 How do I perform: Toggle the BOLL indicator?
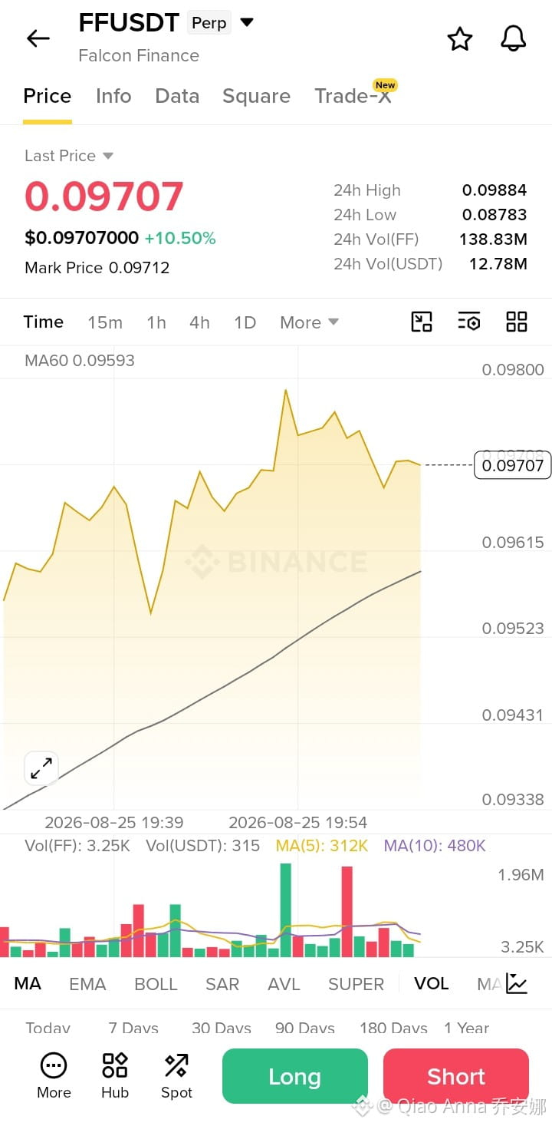(156, 984)
